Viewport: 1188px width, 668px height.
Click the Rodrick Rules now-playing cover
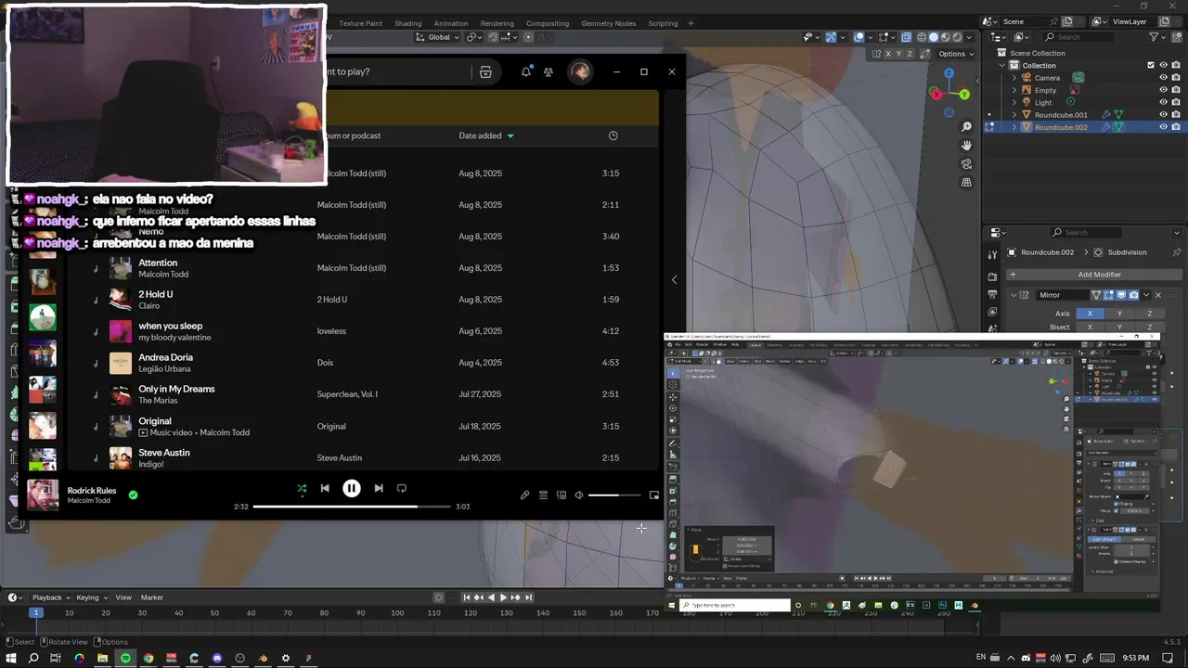point(43,495)
